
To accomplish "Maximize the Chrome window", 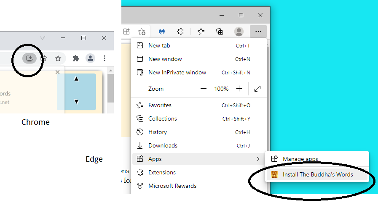I will [83, 38].
